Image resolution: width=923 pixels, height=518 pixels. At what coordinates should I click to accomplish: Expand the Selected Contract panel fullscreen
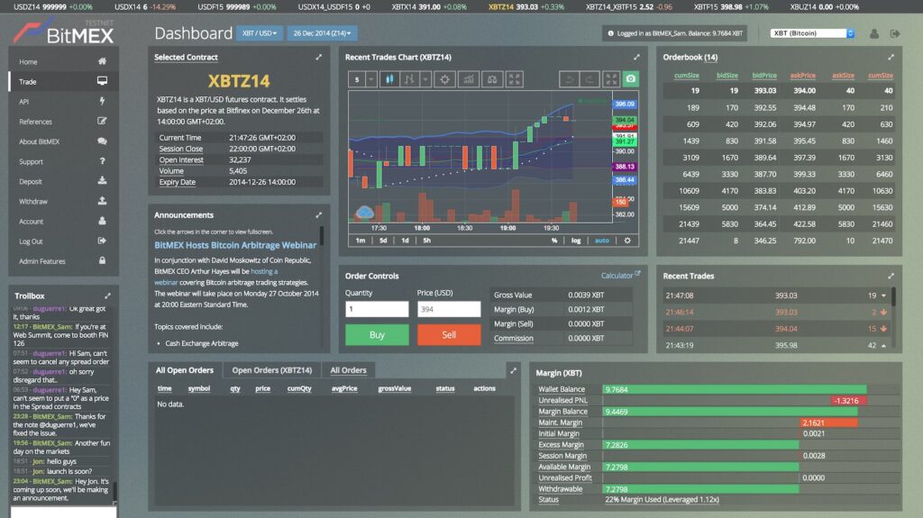pyautogui.click(x=318, y=57)
